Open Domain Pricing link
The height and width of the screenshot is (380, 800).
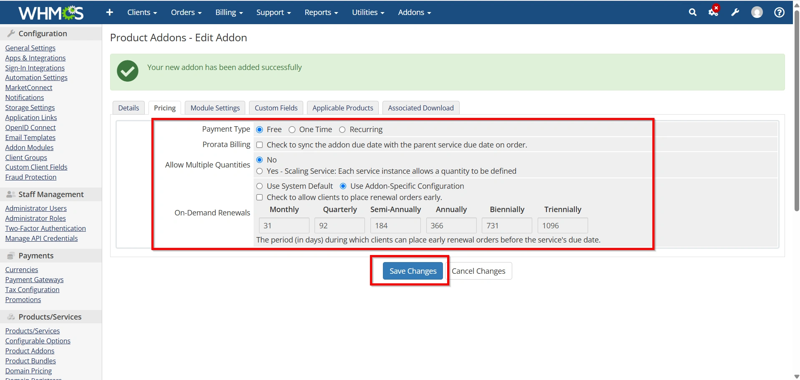29,371
